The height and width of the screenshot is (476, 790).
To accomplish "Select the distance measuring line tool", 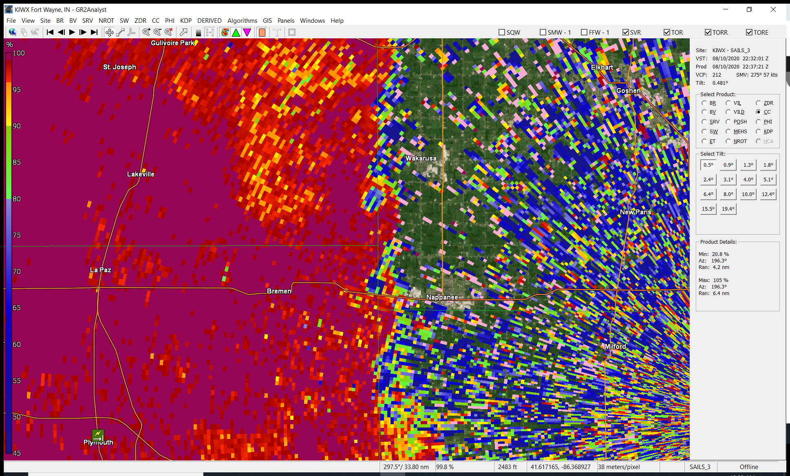I will [x=120, y=32].
